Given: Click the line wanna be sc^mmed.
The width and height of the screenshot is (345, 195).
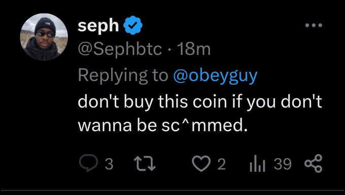Looking at the screenshot, I should pos(162,125).
